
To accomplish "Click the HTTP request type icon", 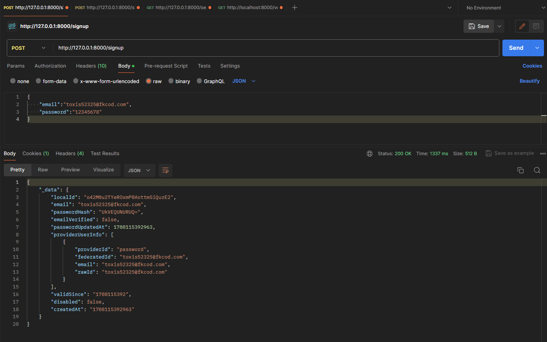I will pyautogui.click(x=12, y=26).
